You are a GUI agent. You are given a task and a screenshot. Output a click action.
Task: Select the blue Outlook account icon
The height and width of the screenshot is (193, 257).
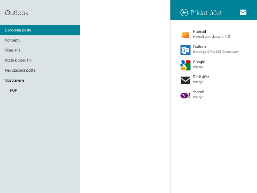pos(185,50)
